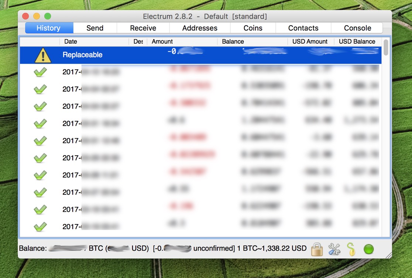Screen dimensions: 412x278
Task: Open the Contacts tab
Action: click(x=303, y=28)
